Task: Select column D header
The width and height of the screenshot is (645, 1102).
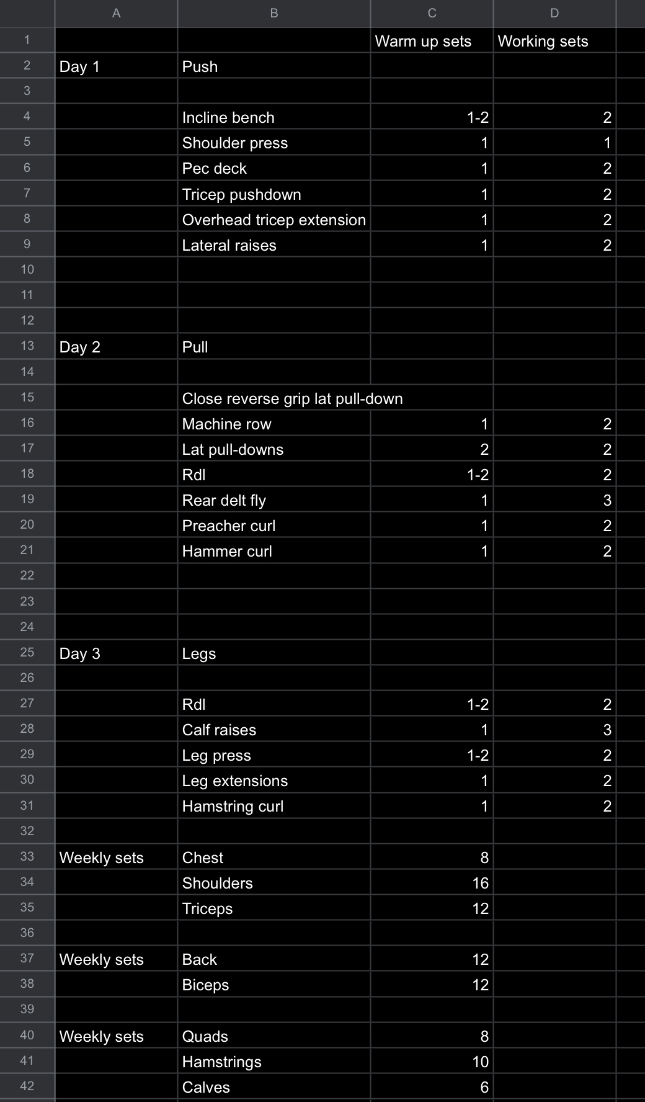Action: (x=554, y=13)
